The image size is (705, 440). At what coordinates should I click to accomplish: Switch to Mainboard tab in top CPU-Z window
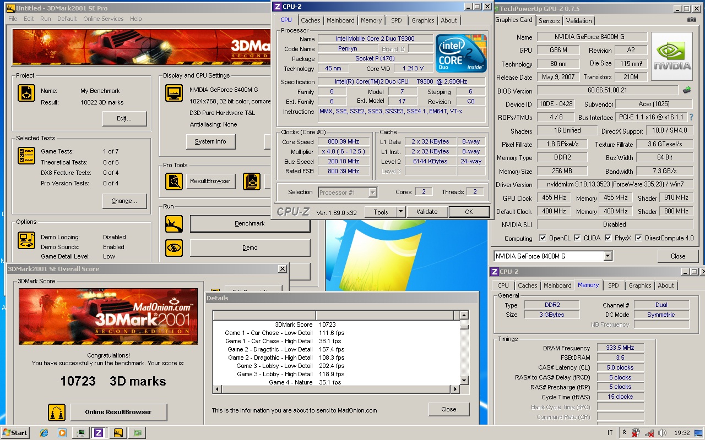tap(340, 20)
